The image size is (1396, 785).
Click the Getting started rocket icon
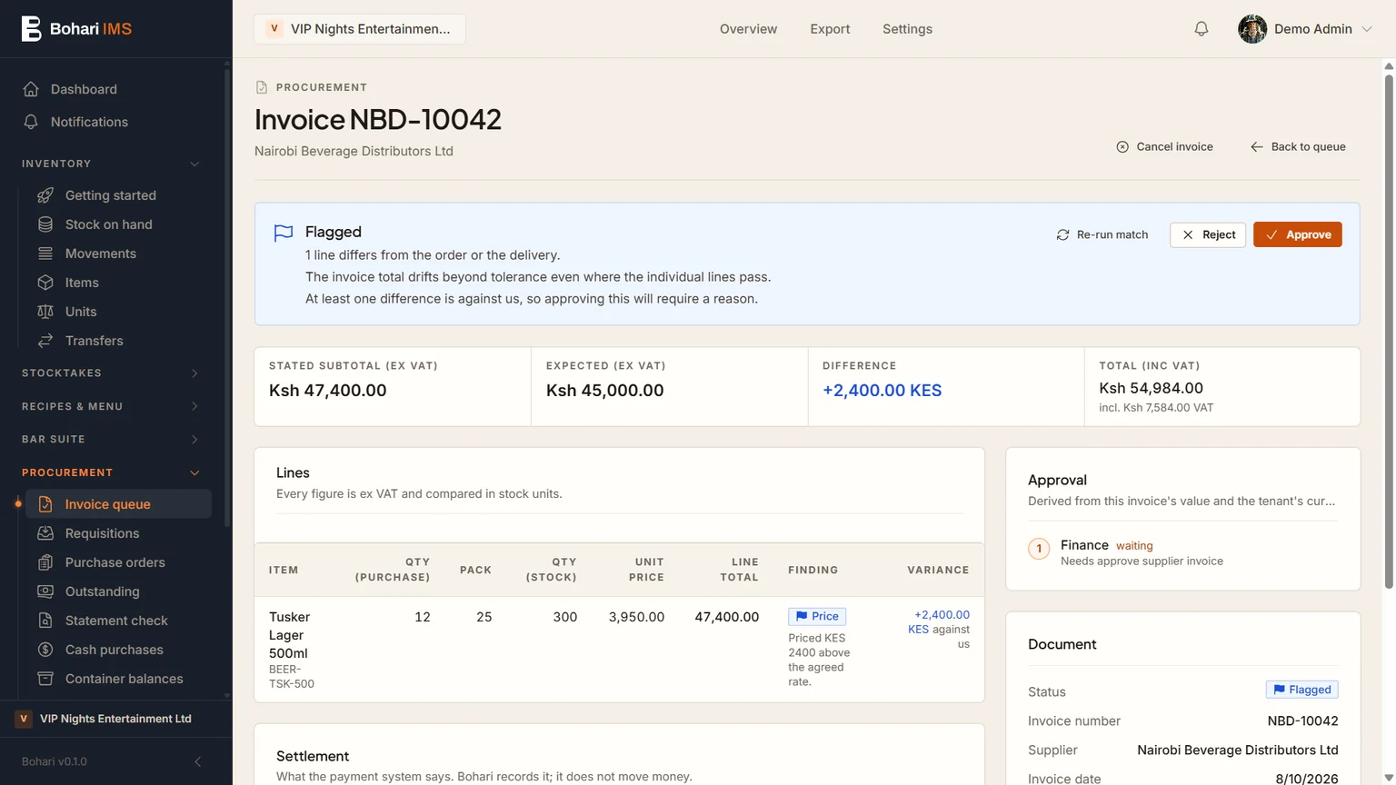(x=45, y=195)
